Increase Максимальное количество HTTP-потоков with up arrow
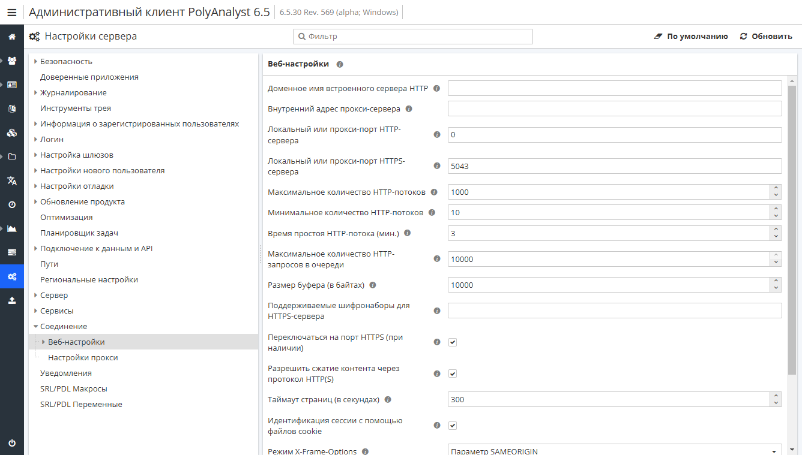This screenshot has width=802, height=455. [776, 188]
